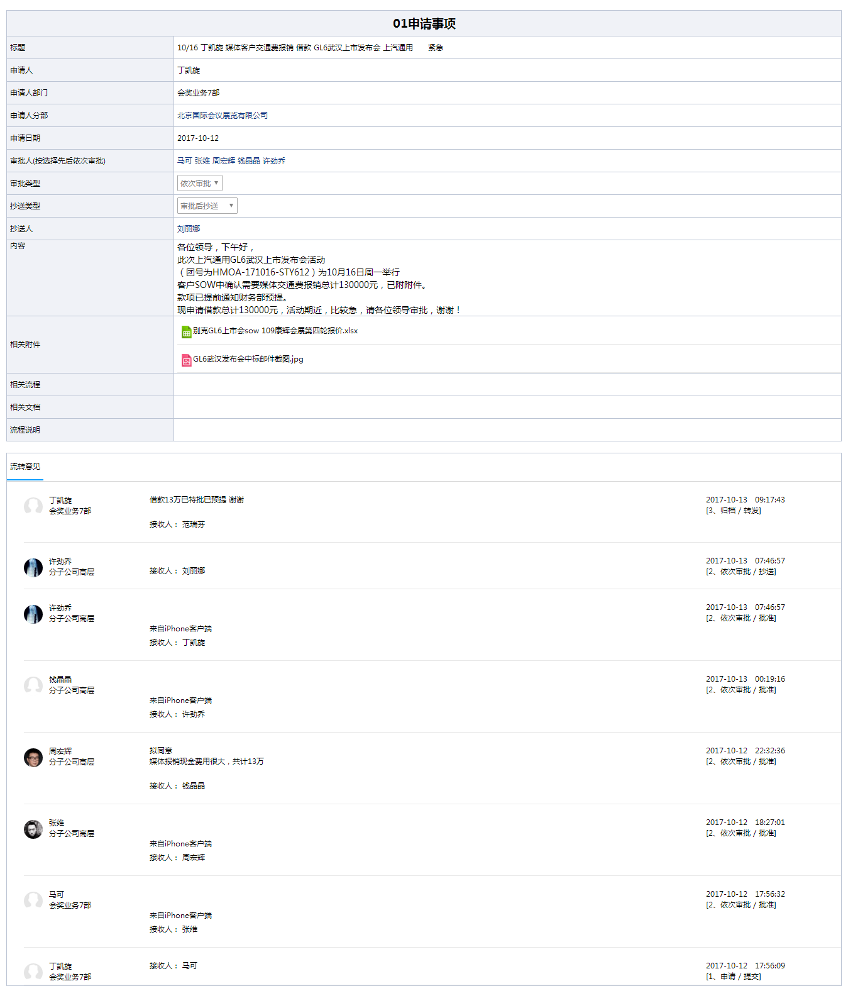Click 周宏辉's avatar in the comment list
The height and width of the screenshot is (986, 848).
pyautogui.click(x=33, y=757)
